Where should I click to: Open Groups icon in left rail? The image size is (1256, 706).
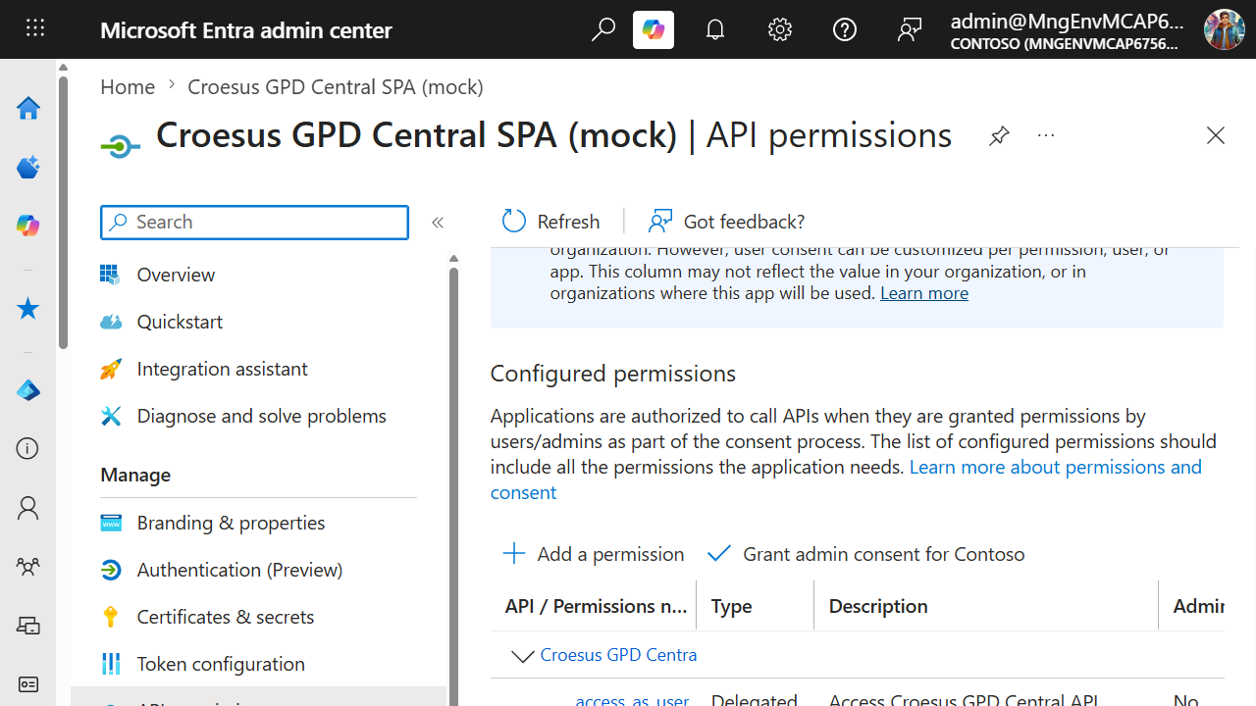(x=28, y=567)
